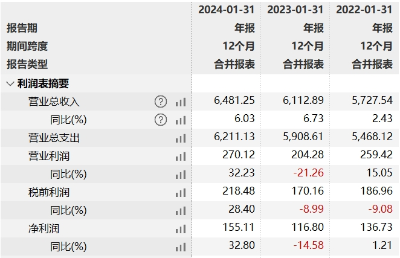The width and height of the screenshot is (400, 258).
Task: Select 155.11 net profit cell
Action: (x=239, y=229)
